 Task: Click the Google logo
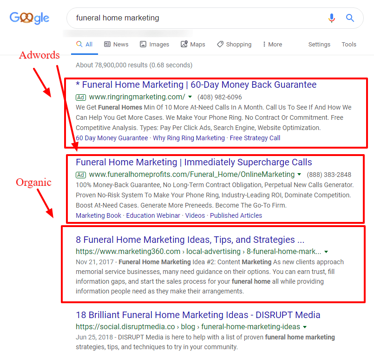[x=29, y=18]
